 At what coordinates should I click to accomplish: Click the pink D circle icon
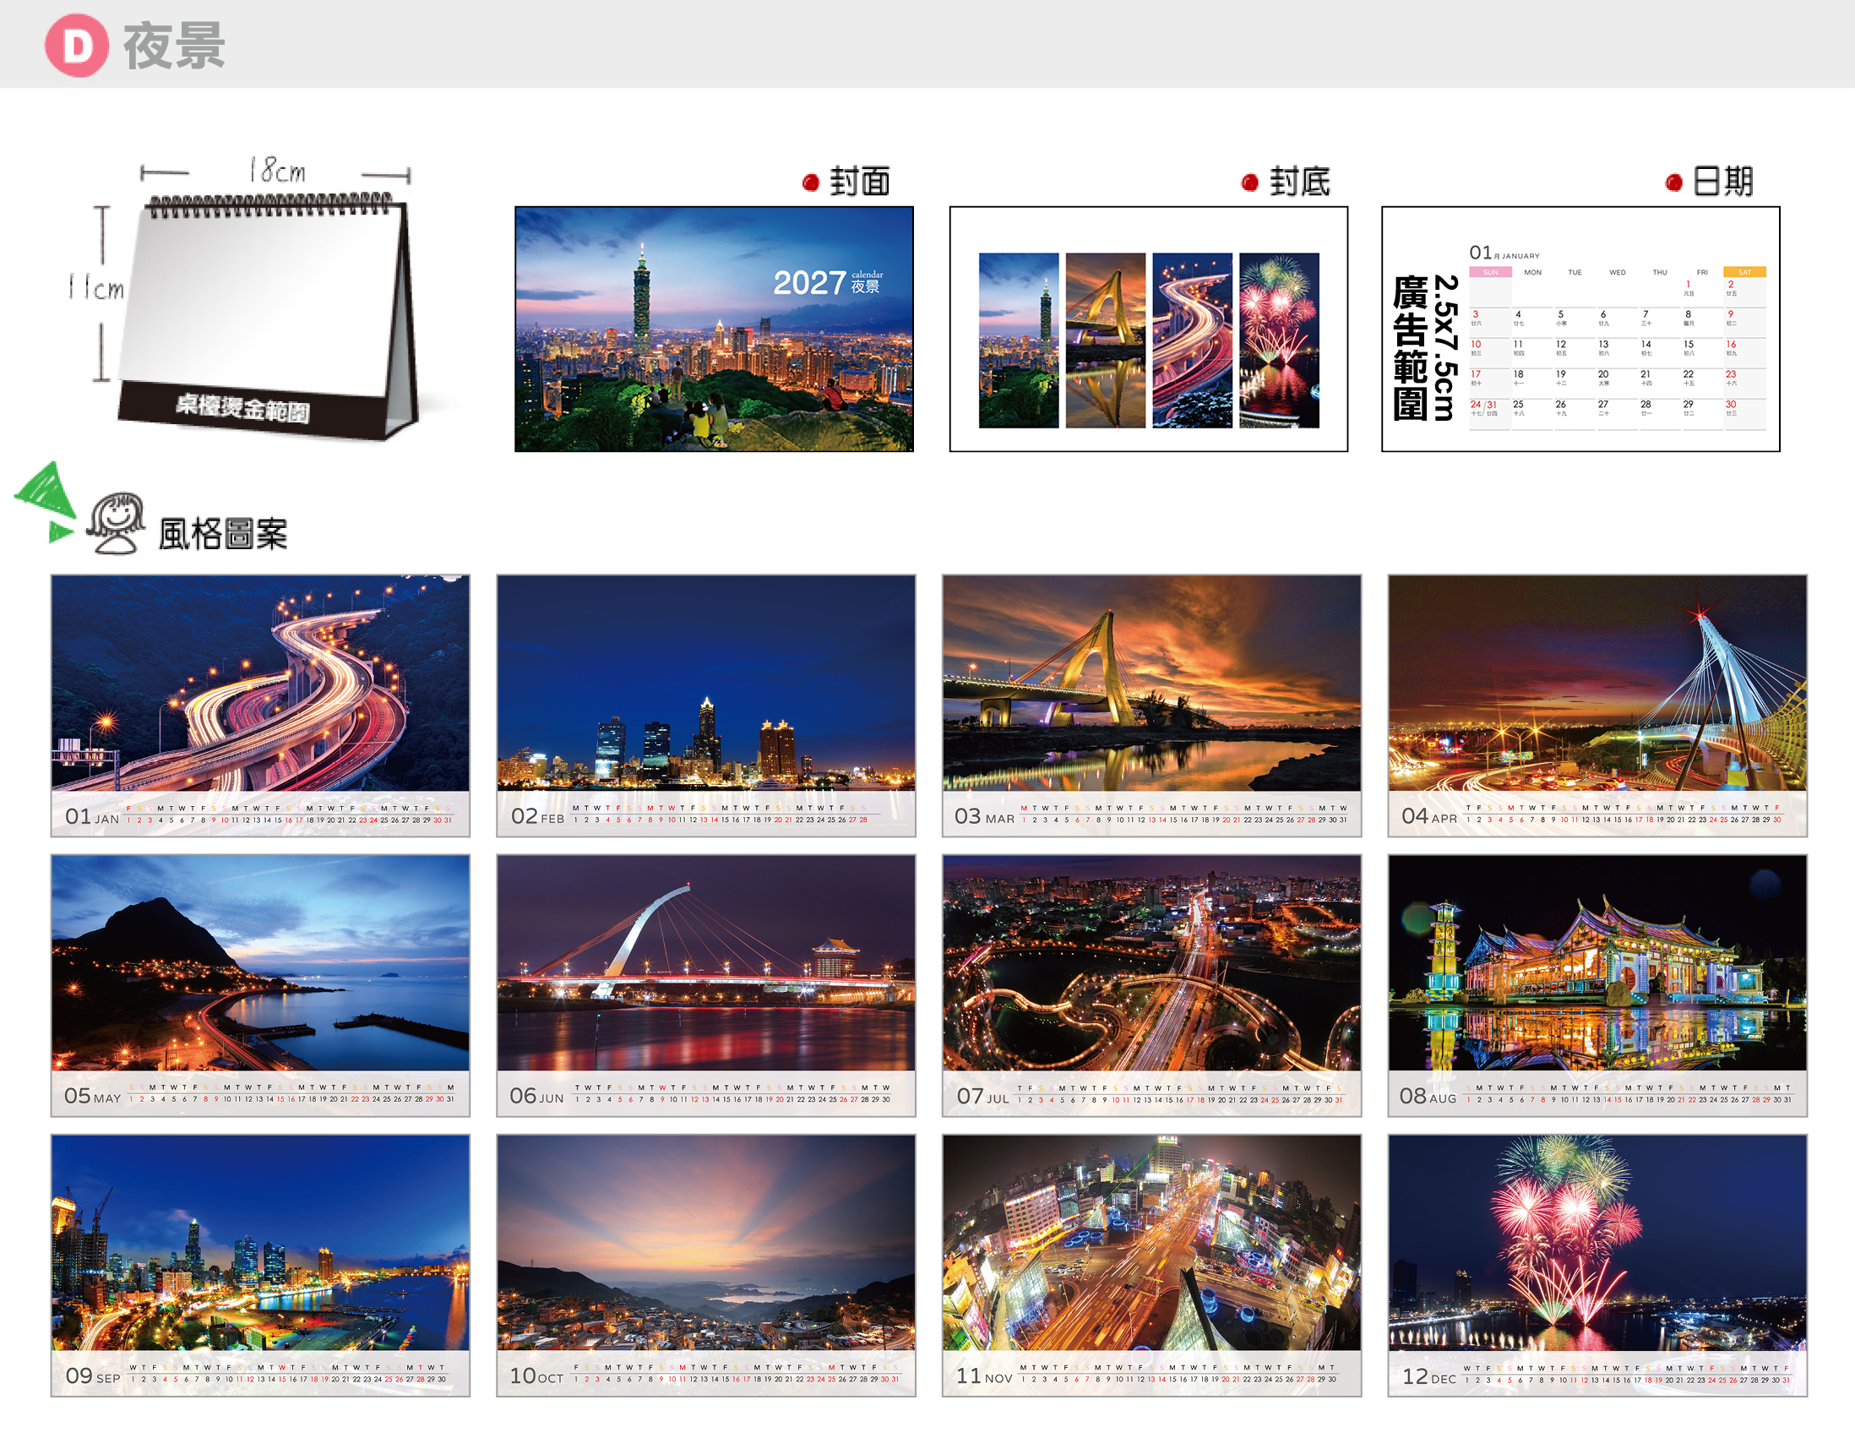76,46
